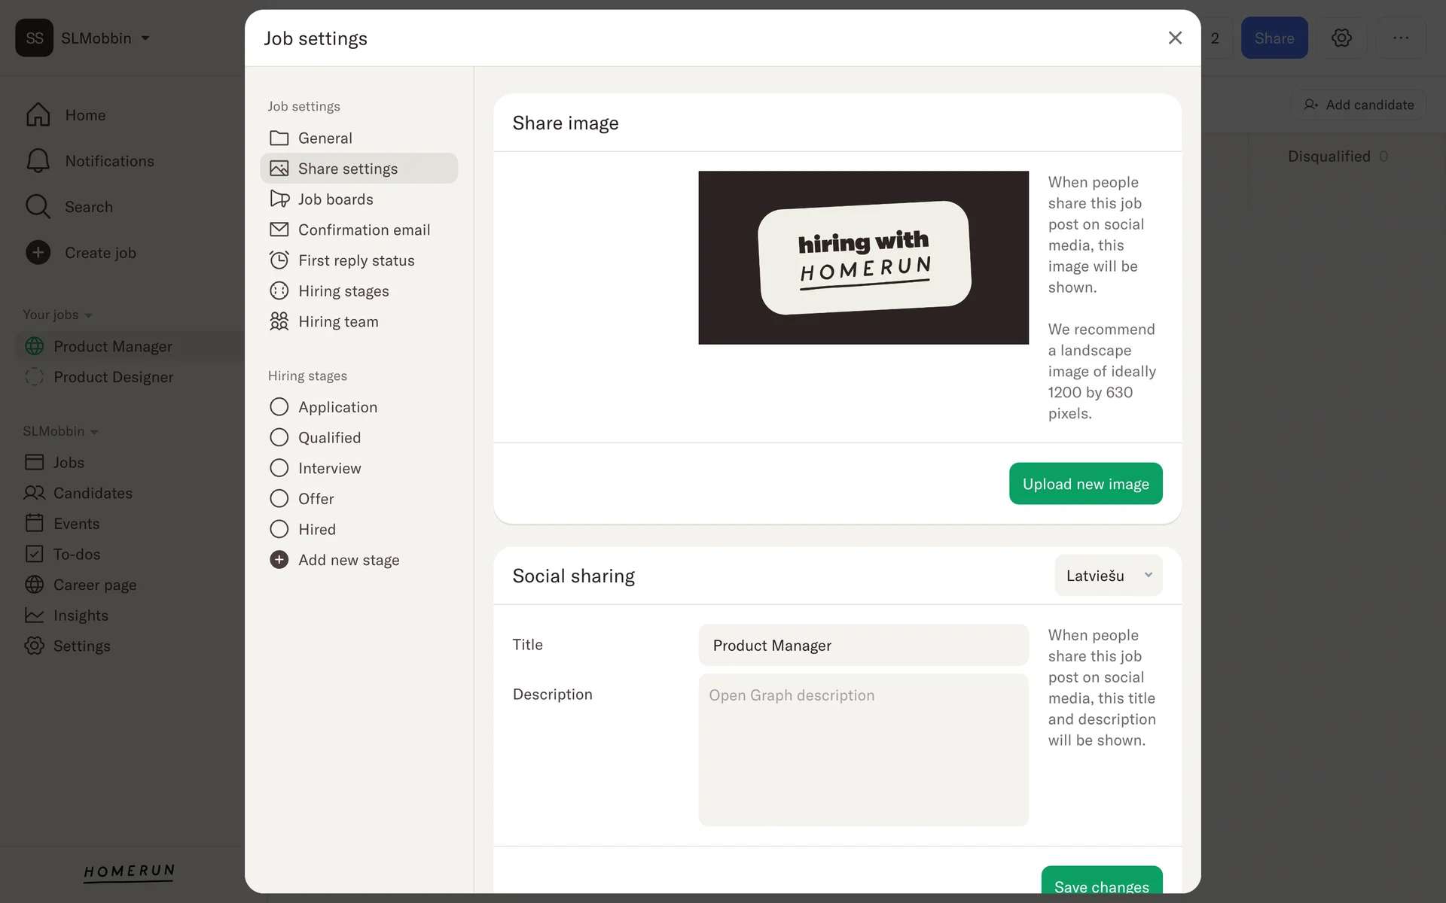Screen dimensions: 1446x903
Task: Open the Latviešu language dropdown
Action: tap(1108, 576)
